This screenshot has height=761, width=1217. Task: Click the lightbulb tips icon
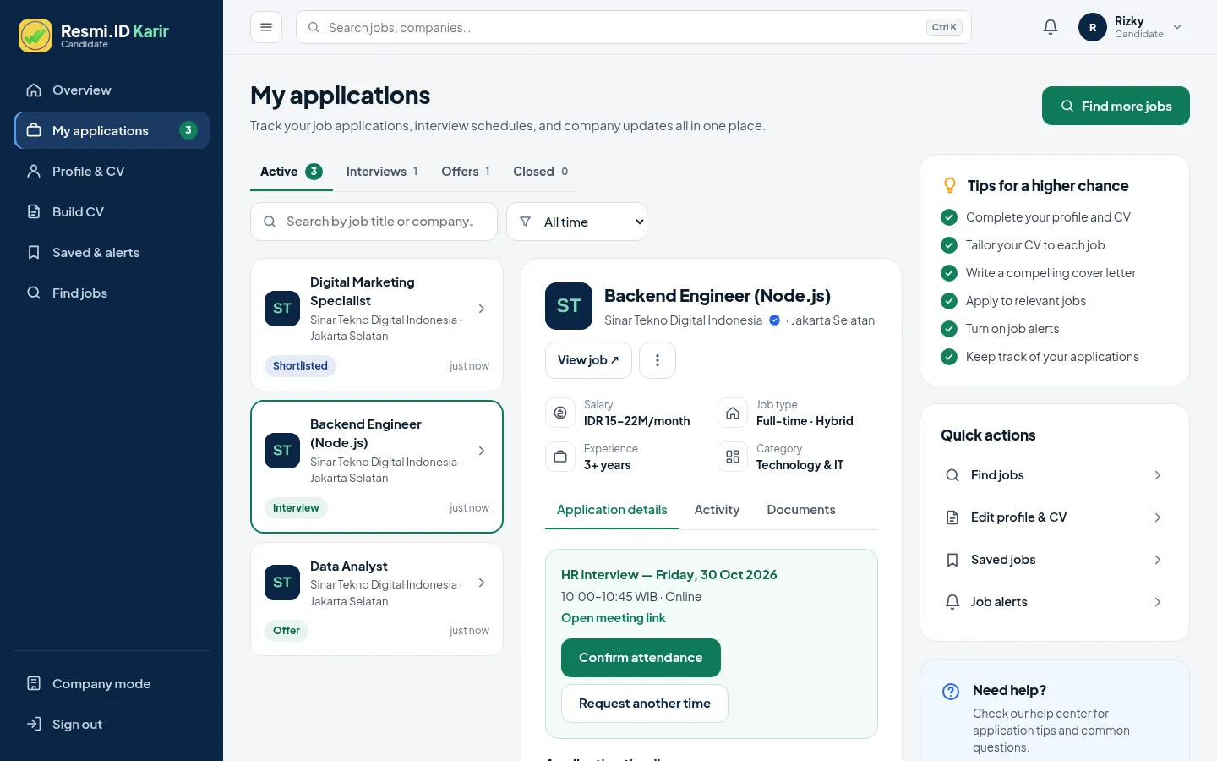(x=950, y=185)
